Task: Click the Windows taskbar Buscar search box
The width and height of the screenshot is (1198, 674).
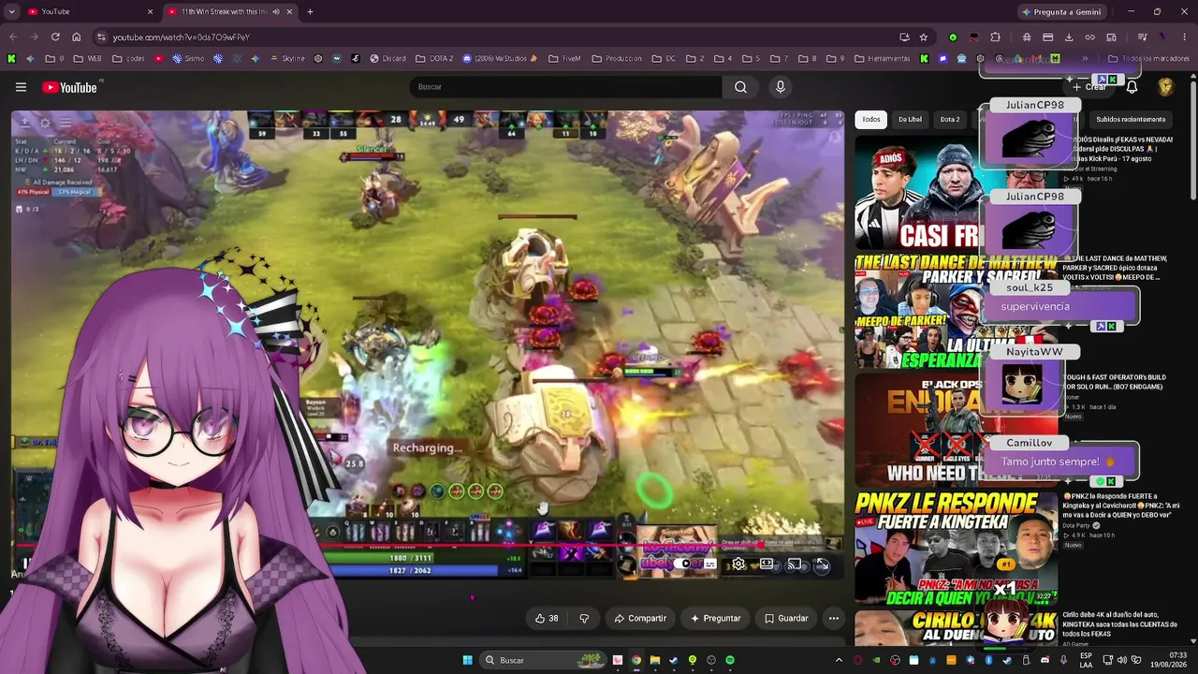Action: click(x=543, y=660)
